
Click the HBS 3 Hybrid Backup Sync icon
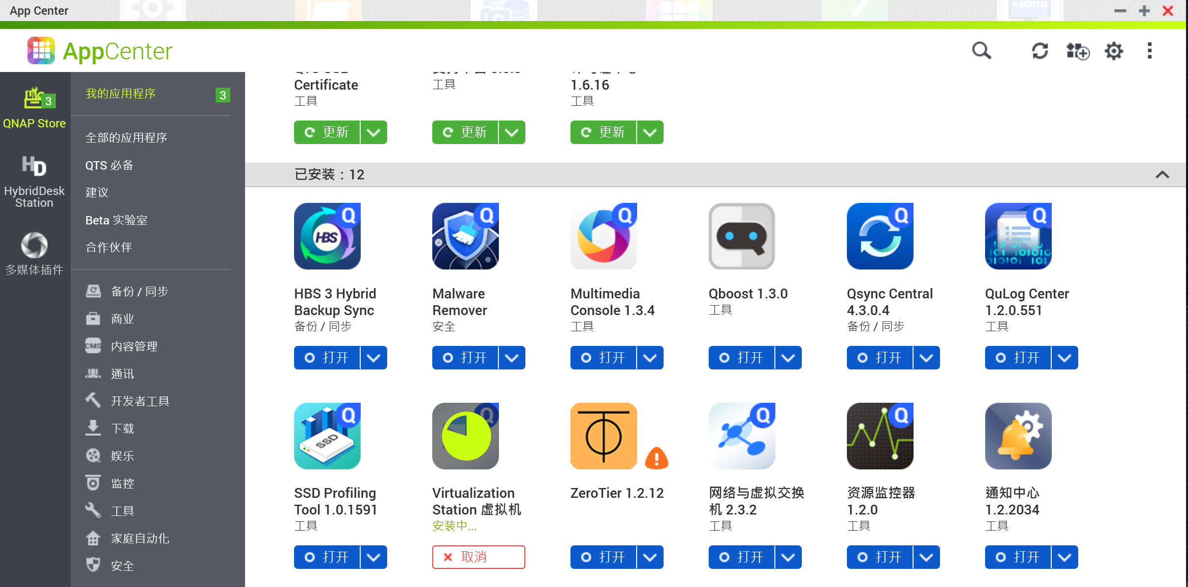(x=327, y=236)
